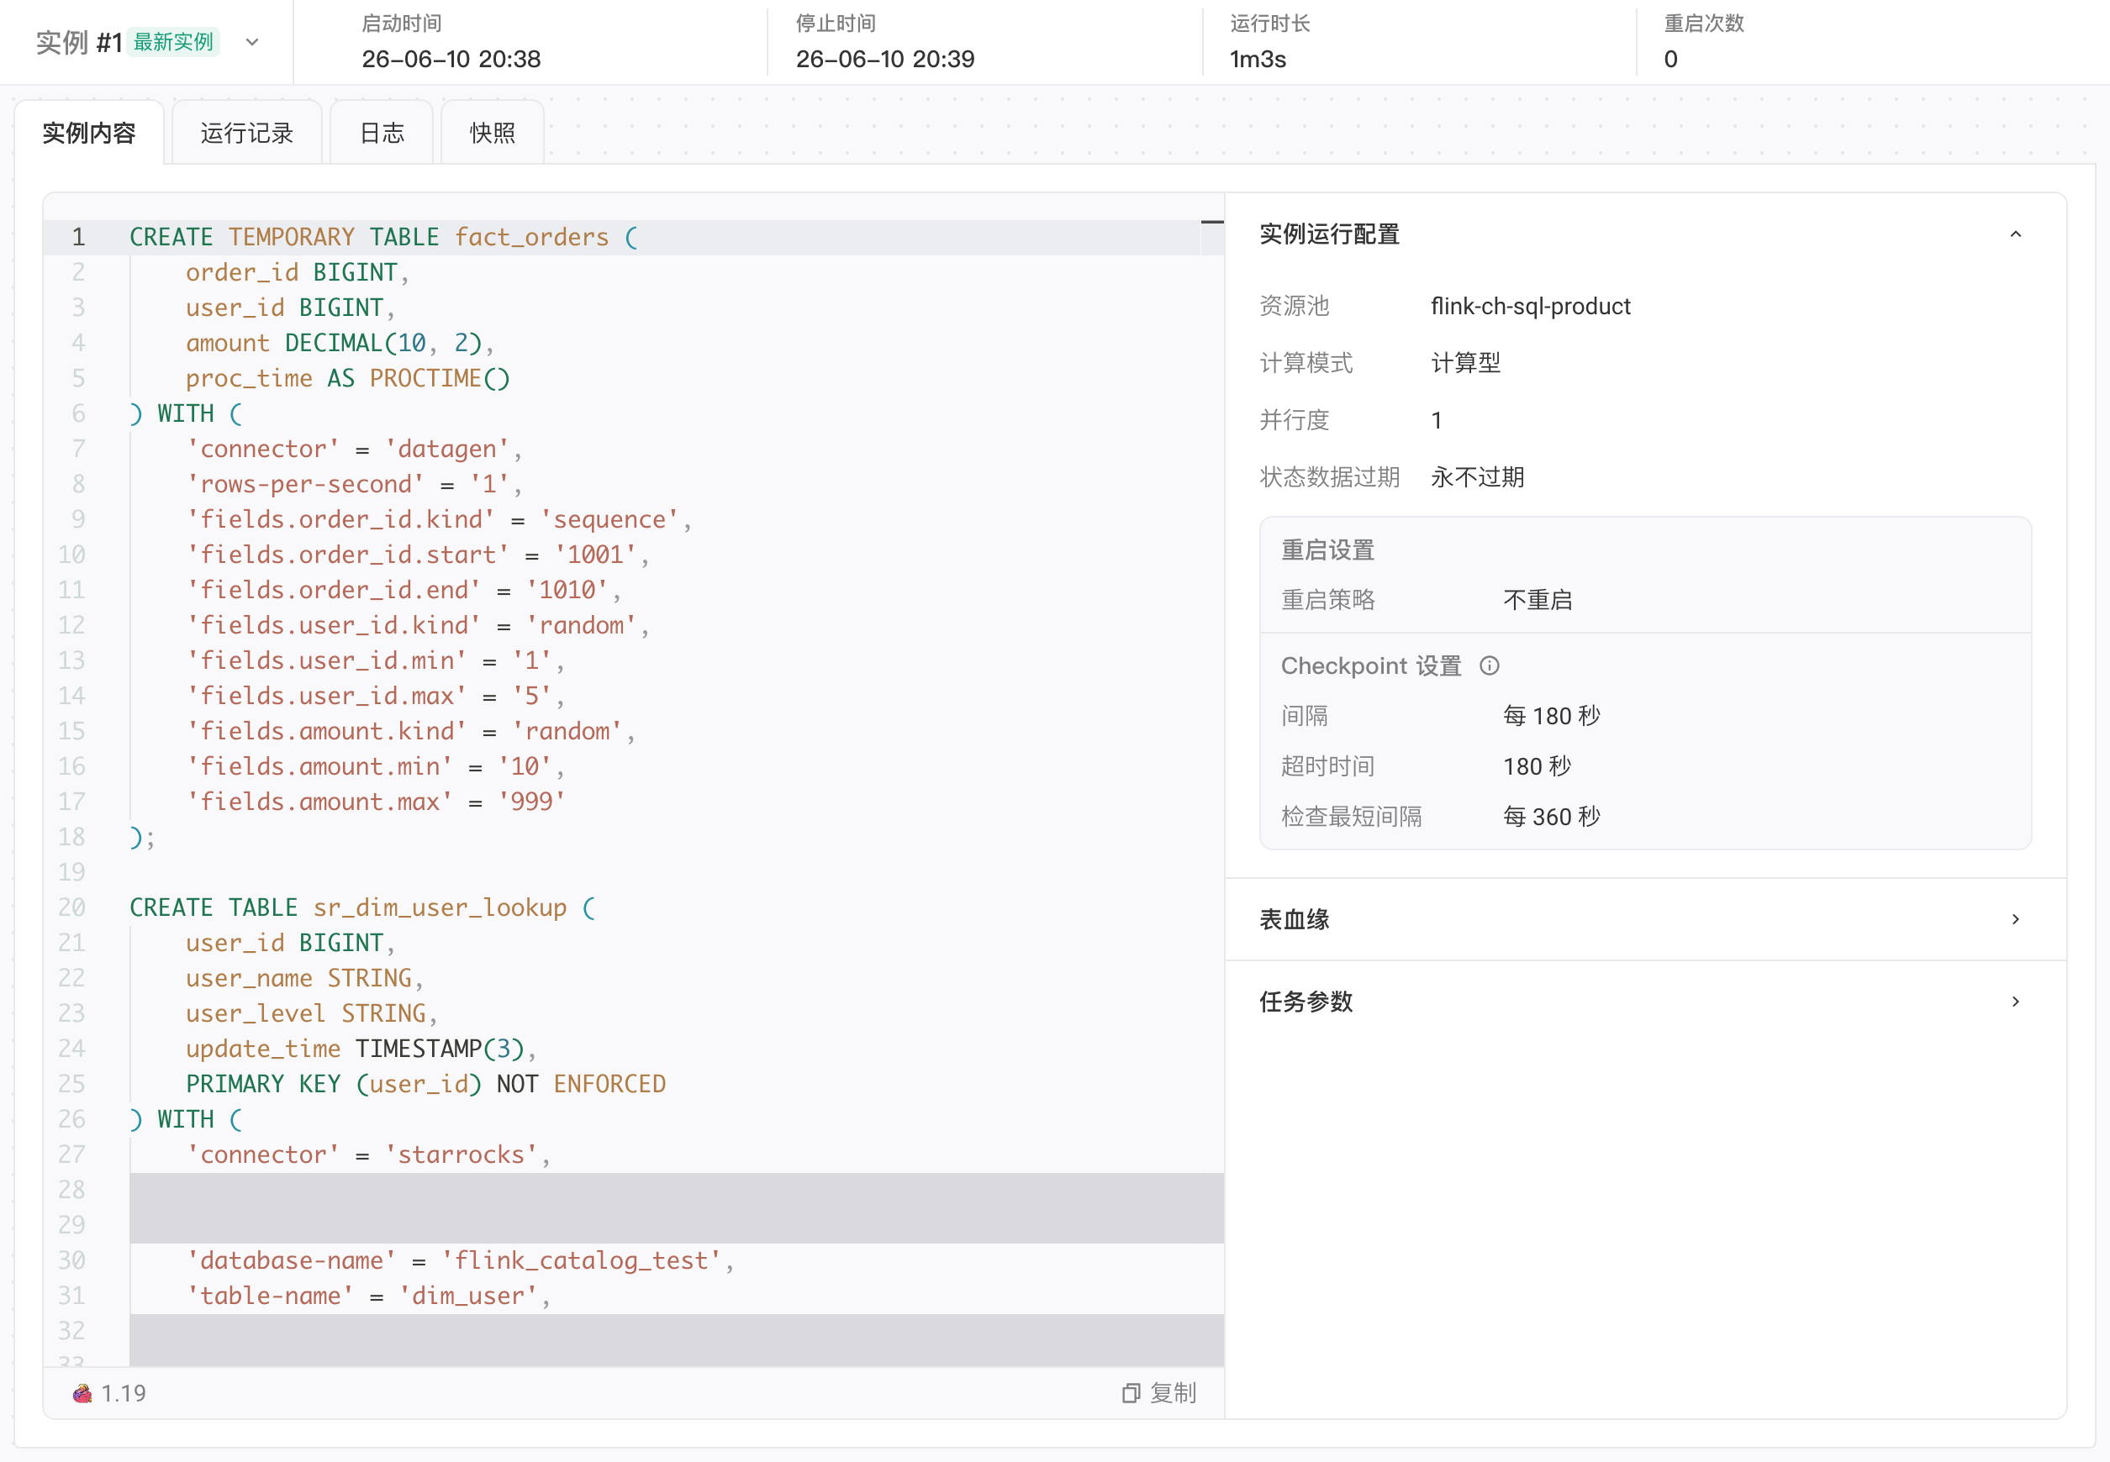The width and height of the screenshot is (2110, 1462).
Task: Click the line CREATE TABLE sr_dim_user_lookup
Action: [x=362, y=907]
